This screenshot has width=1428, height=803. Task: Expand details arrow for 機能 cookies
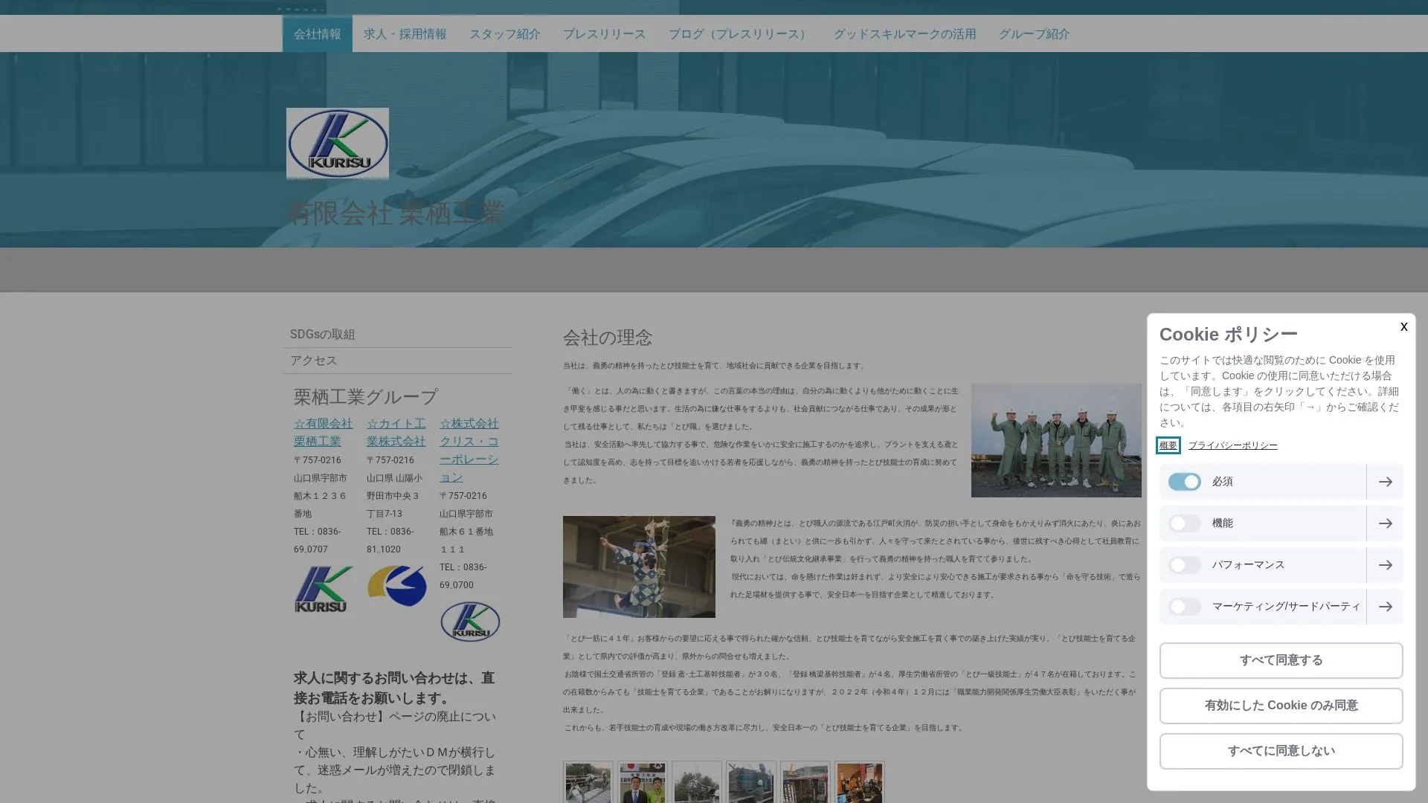coord(1385,523)
